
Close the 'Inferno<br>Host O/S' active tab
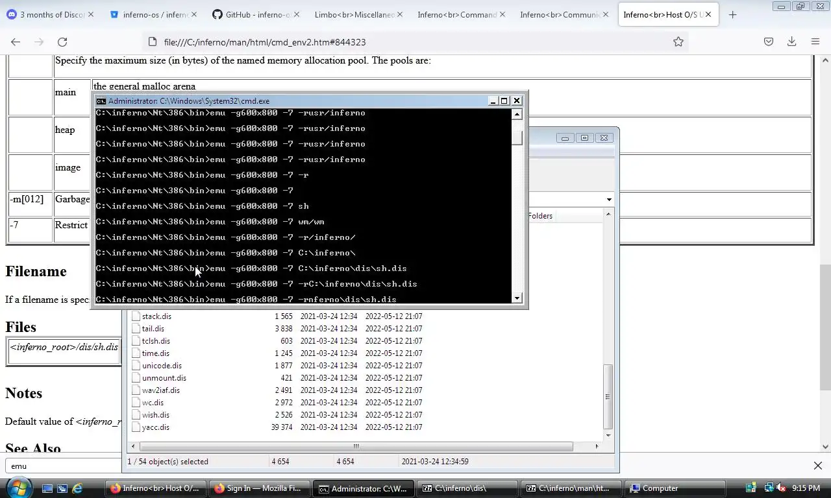[708, 14]
